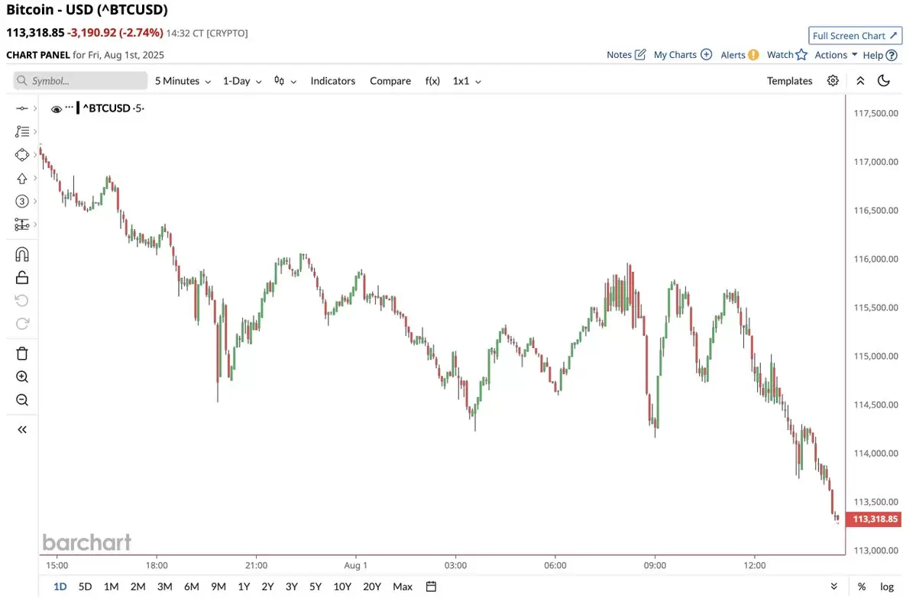916x604 pixels.
Task: Toggle the drawing lock padlock
Action: tap(21, 277)
